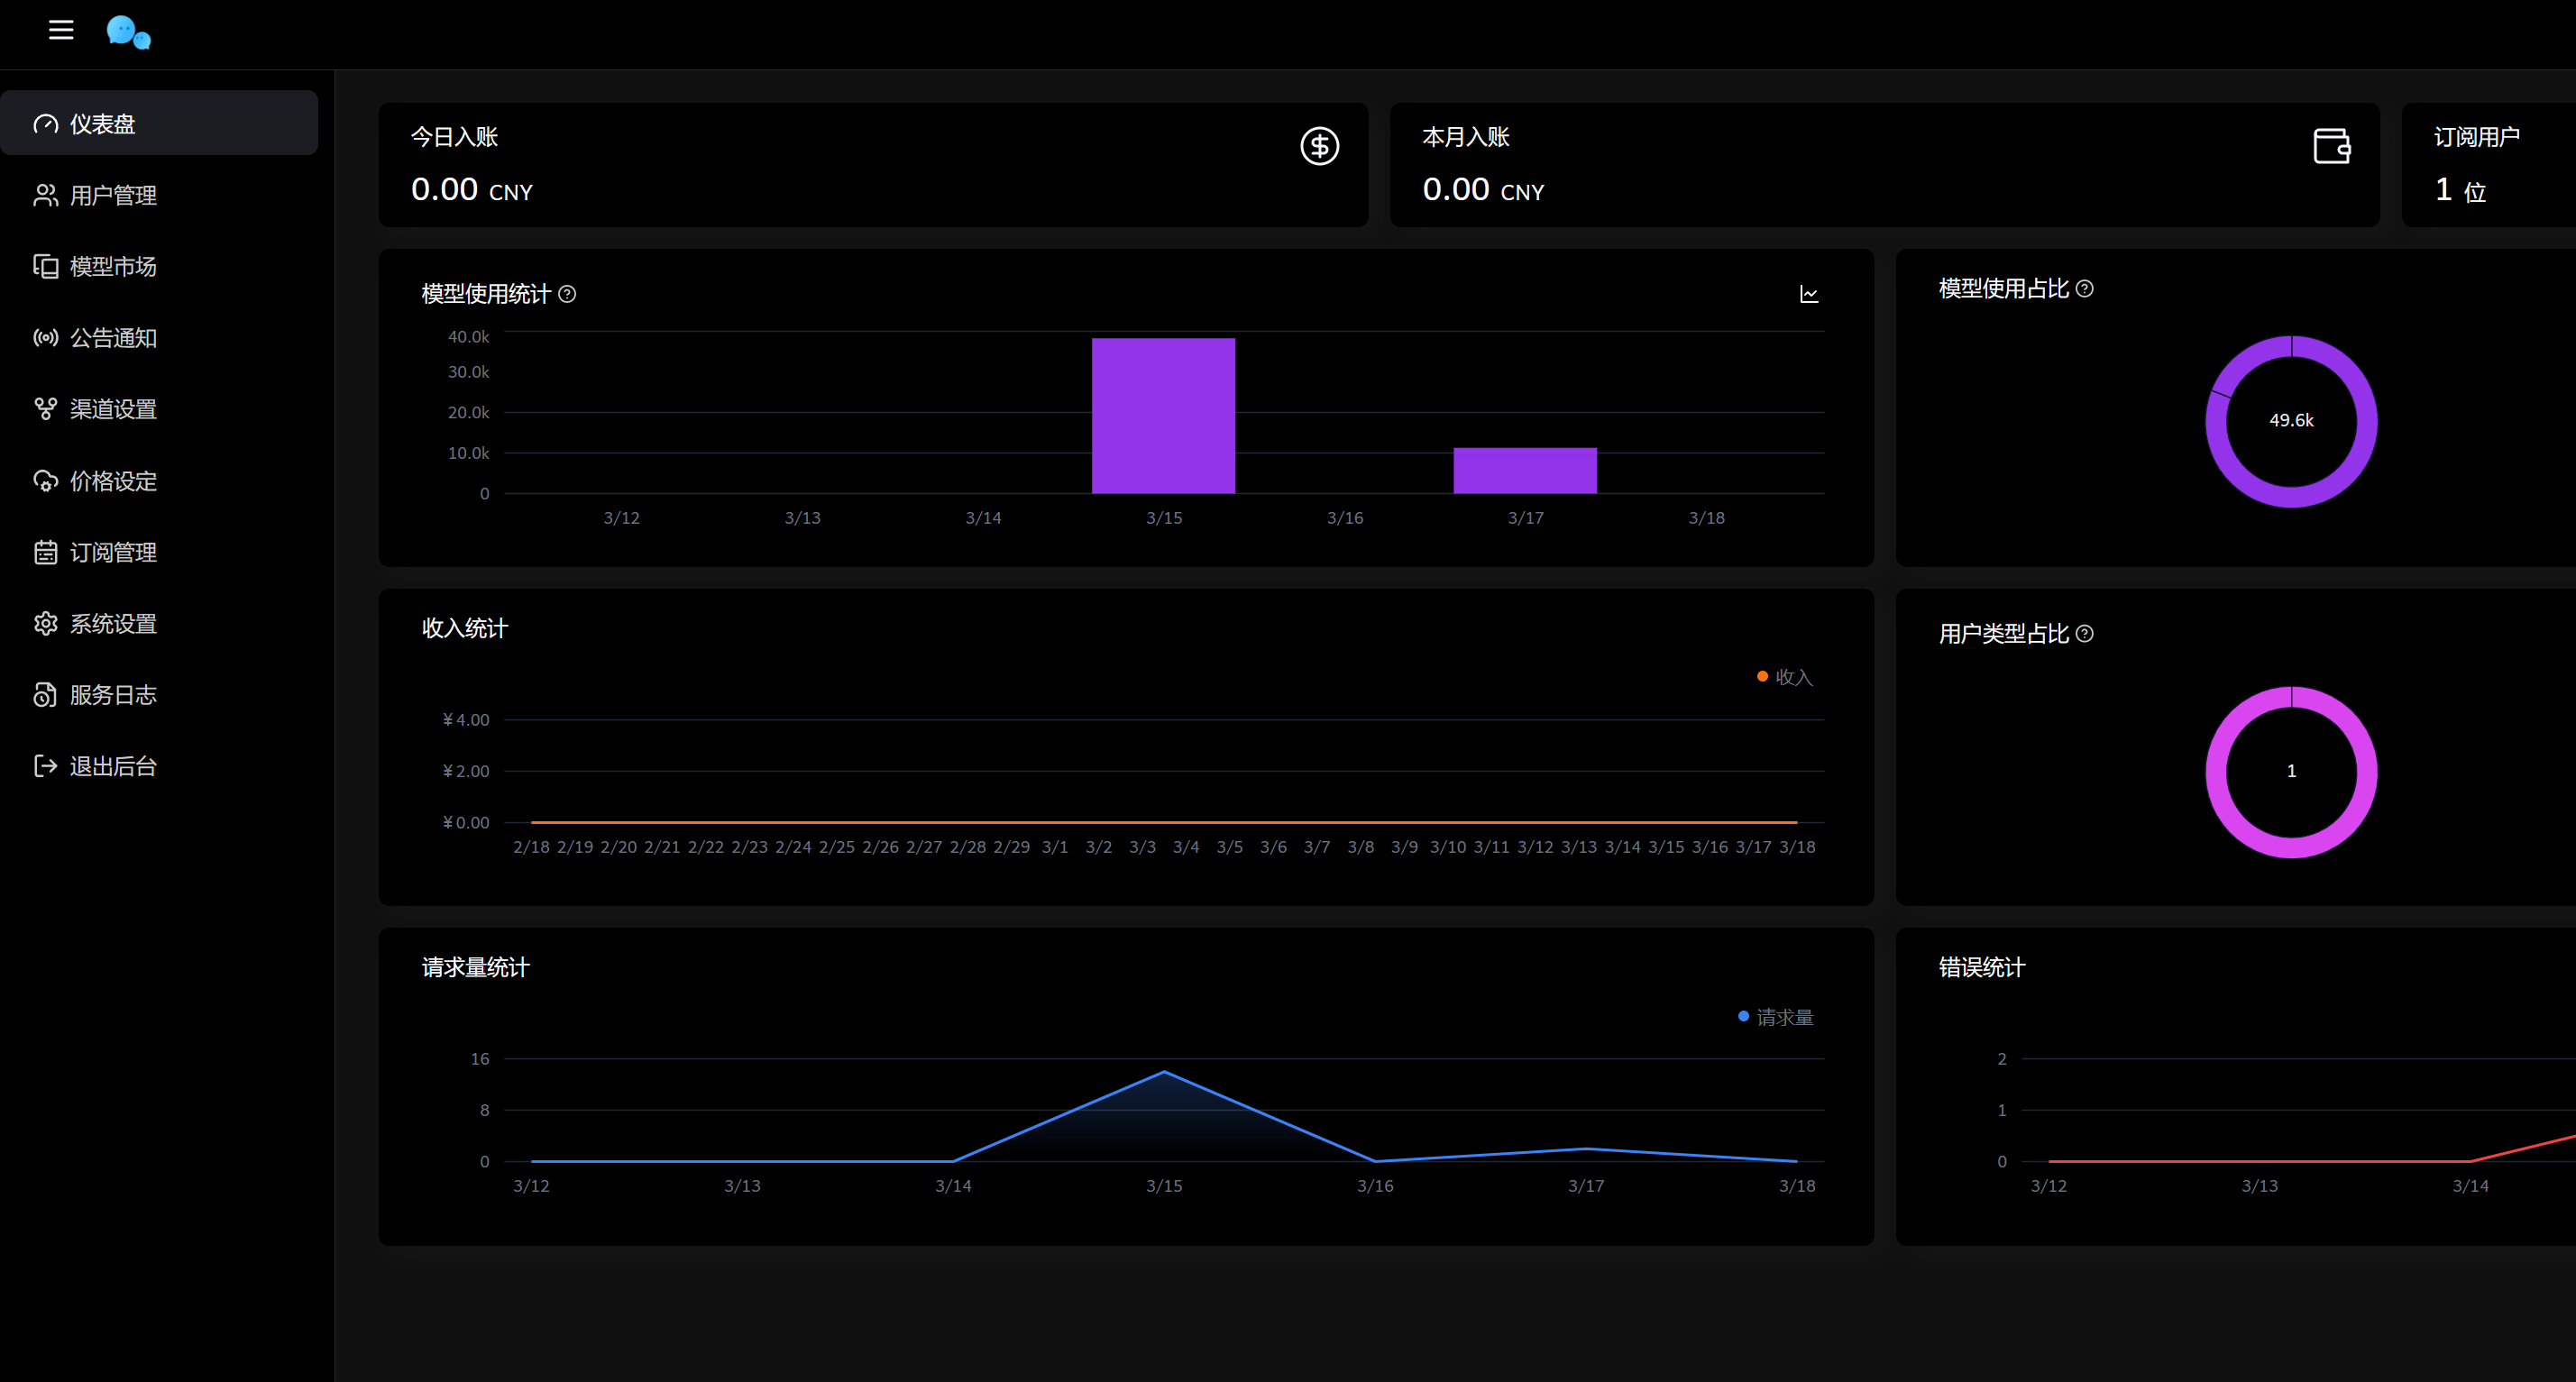The image size is (2576, 1382).
Task: Click the 2/18 date label in 收入统计
Action: (531, 847)
